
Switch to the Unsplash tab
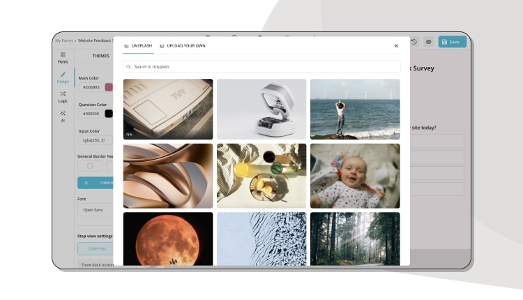137,46
